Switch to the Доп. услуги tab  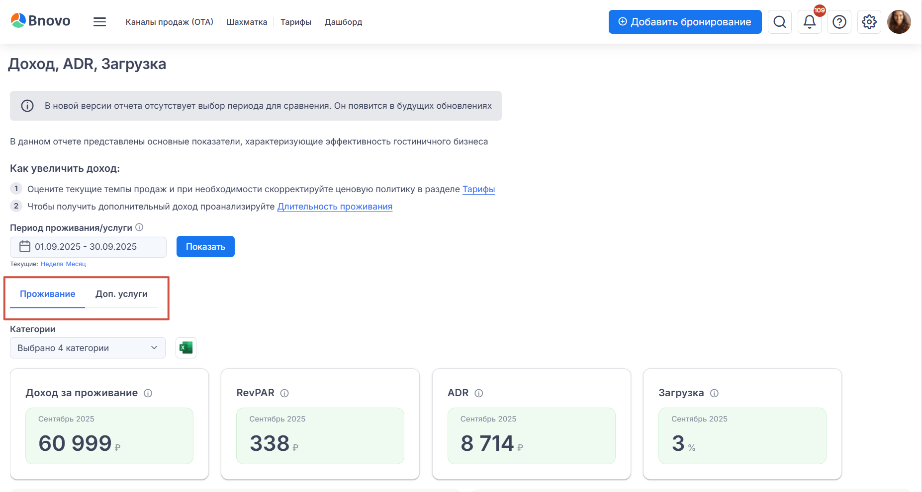point(121,294)
